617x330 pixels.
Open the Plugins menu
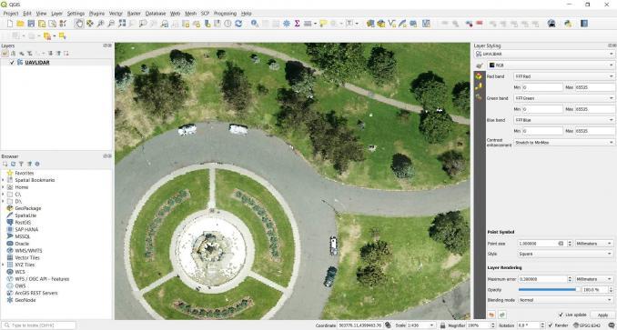(96, 14)
